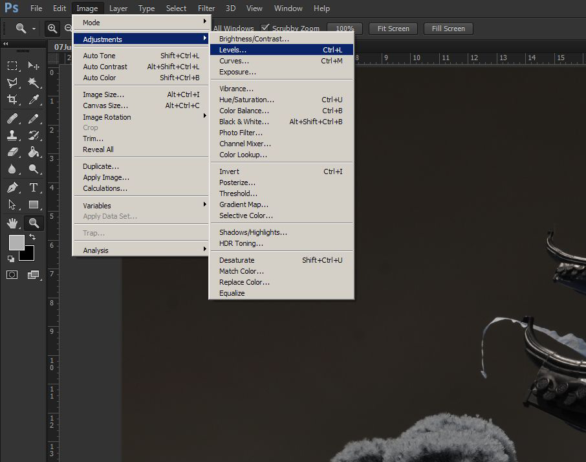Open the File menu
This screenshot has height=462, width=586.
[x=36, y=8]
